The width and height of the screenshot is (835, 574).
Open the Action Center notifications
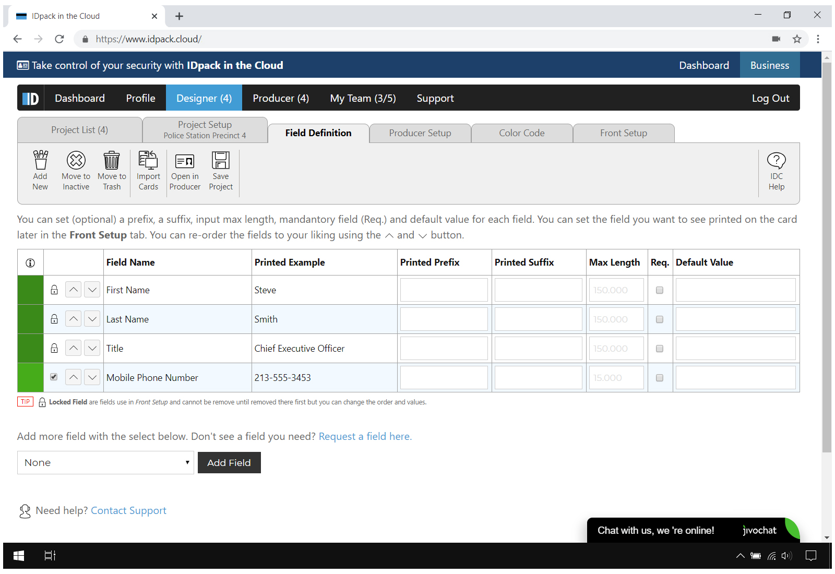click(811, 556)
